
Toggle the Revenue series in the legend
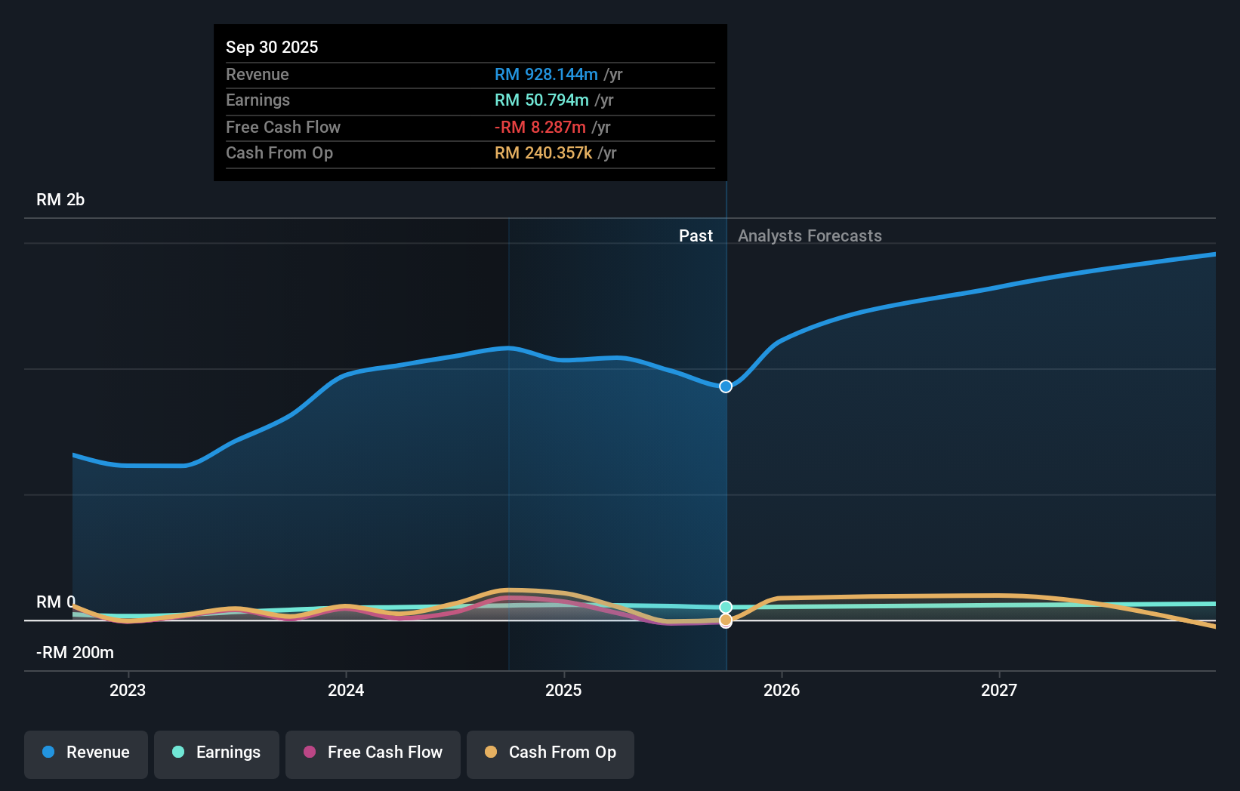click(86, 753)
